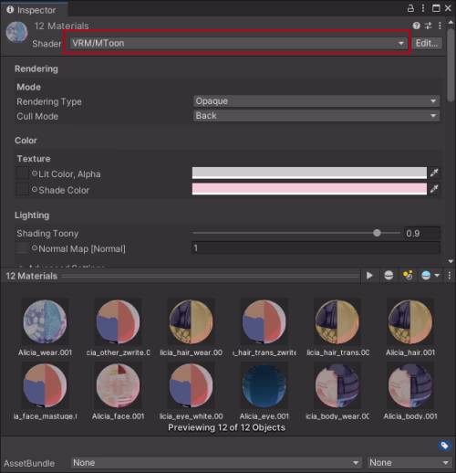This screenshot has height=473, width=456.
Task: Open the preview environment sphere dropdown
Action: click(430, 276)
